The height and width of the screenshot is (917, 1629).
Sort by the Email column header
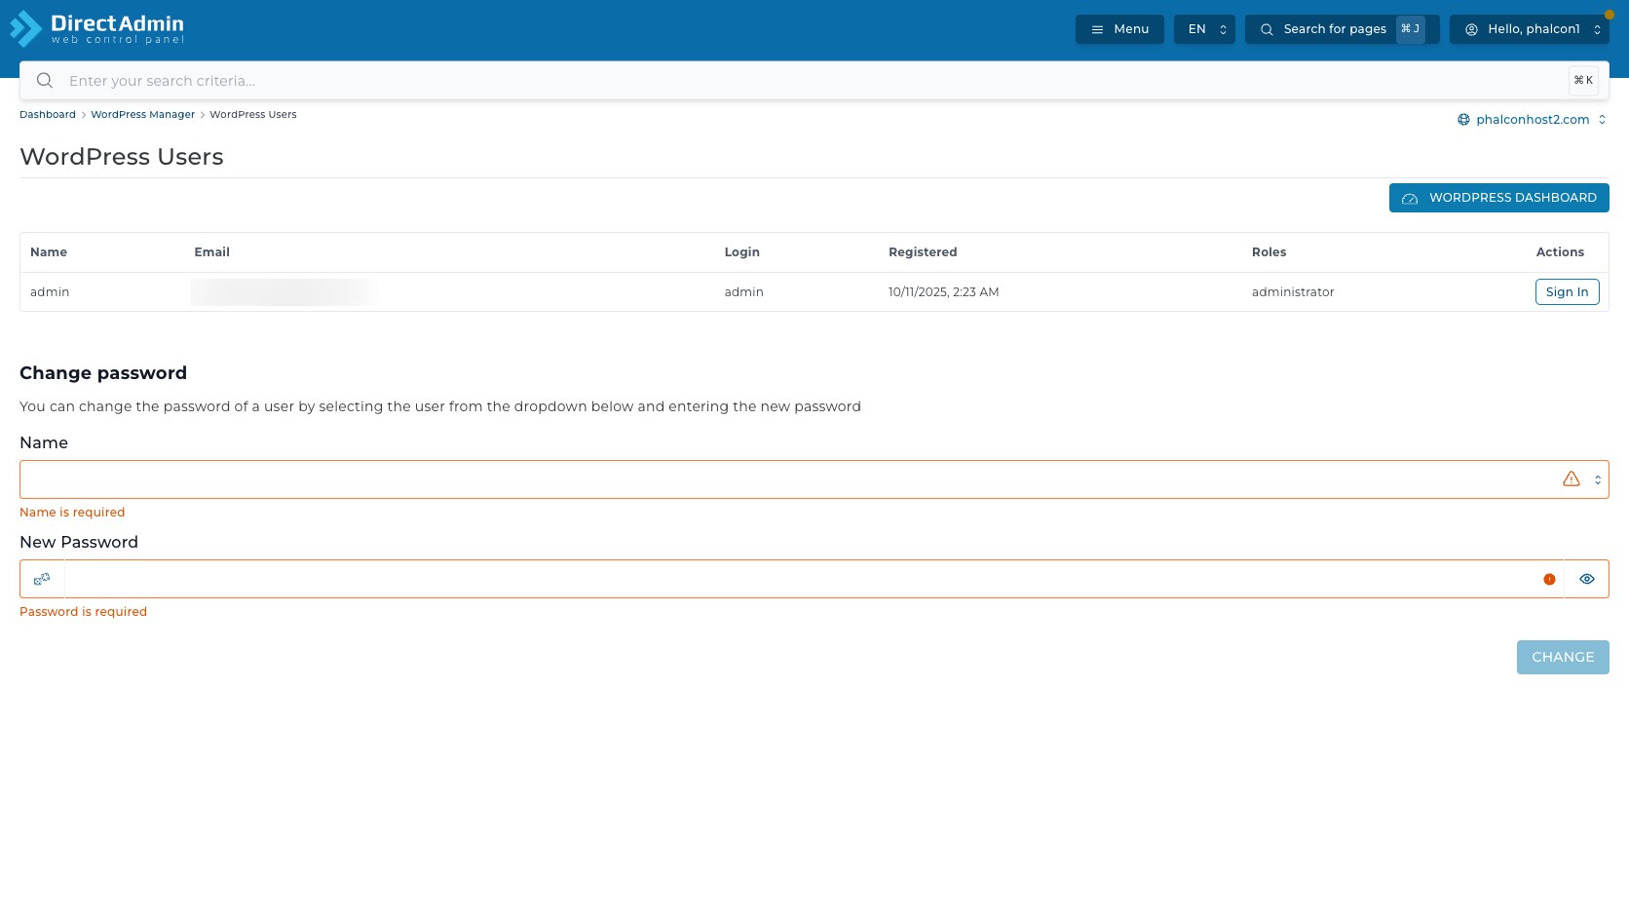coord(211,252)
